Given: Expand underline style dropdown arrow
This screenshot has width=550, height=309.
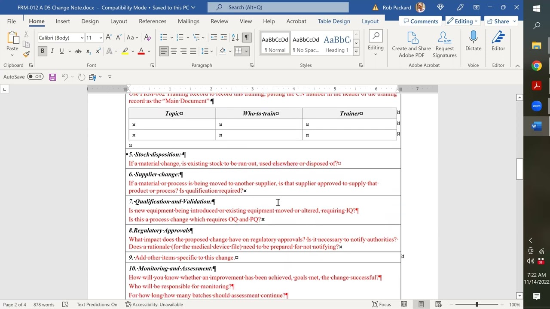Looking at the screenshot, I should (x=69, y=51).
